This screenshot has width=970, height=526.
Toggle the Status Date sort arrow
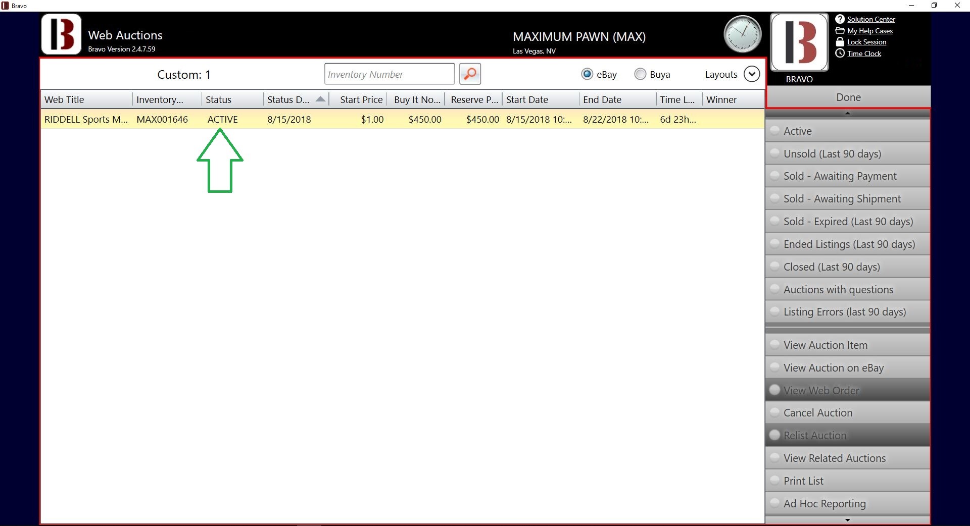pyautogui.click(x=320, y=99)
